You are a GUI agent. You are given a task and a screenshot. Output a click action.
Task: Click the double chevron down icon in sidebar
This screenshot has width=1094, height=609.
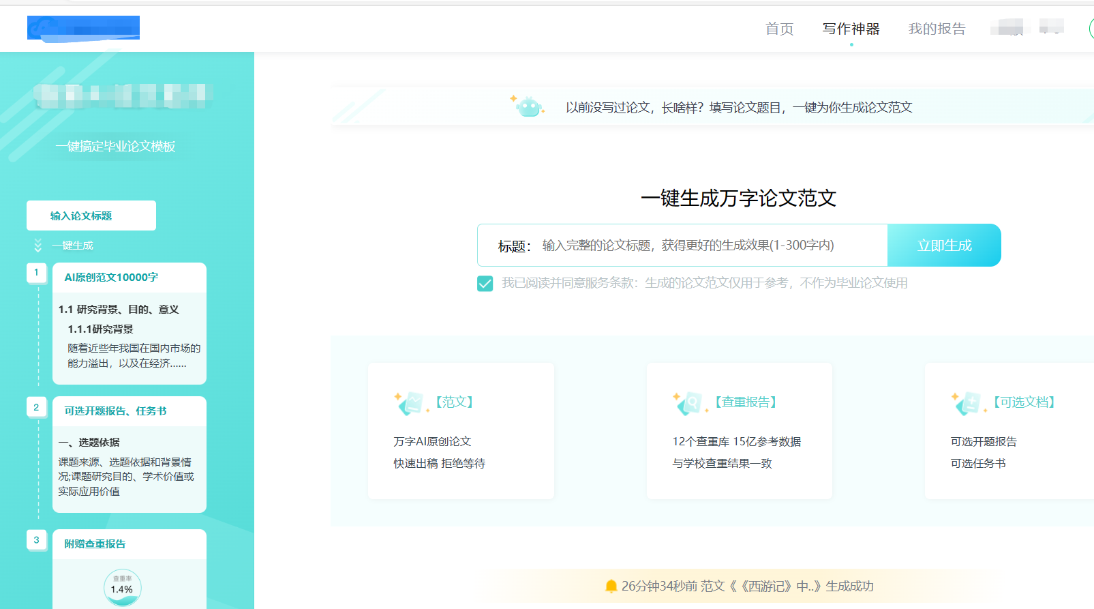[38, 246]
